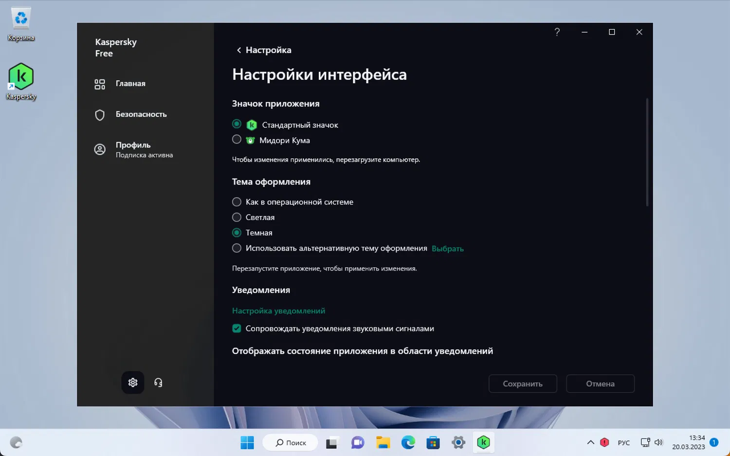Open Безопасность section in sidebar
730x456 pixels.
141,114
